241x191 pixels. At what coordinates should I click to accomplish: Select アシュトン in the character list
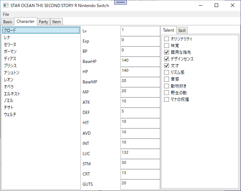pyautogui.click(x=41, y=73)
